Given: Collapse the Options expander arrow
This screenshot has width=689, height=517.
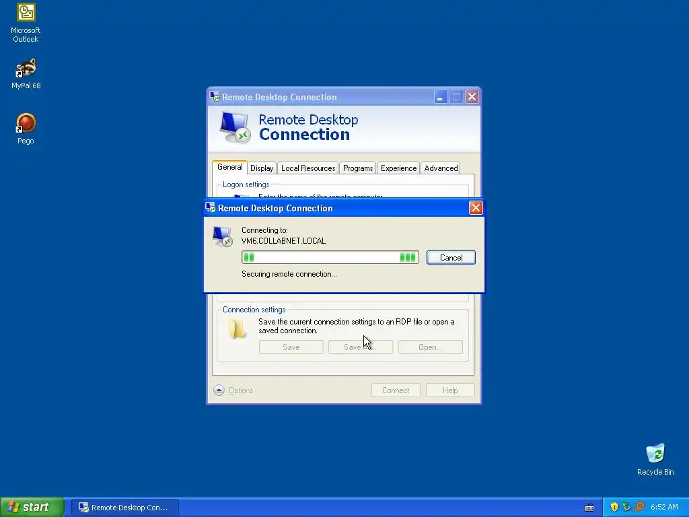Looking at the screenshot, I should tap(219, 390).
